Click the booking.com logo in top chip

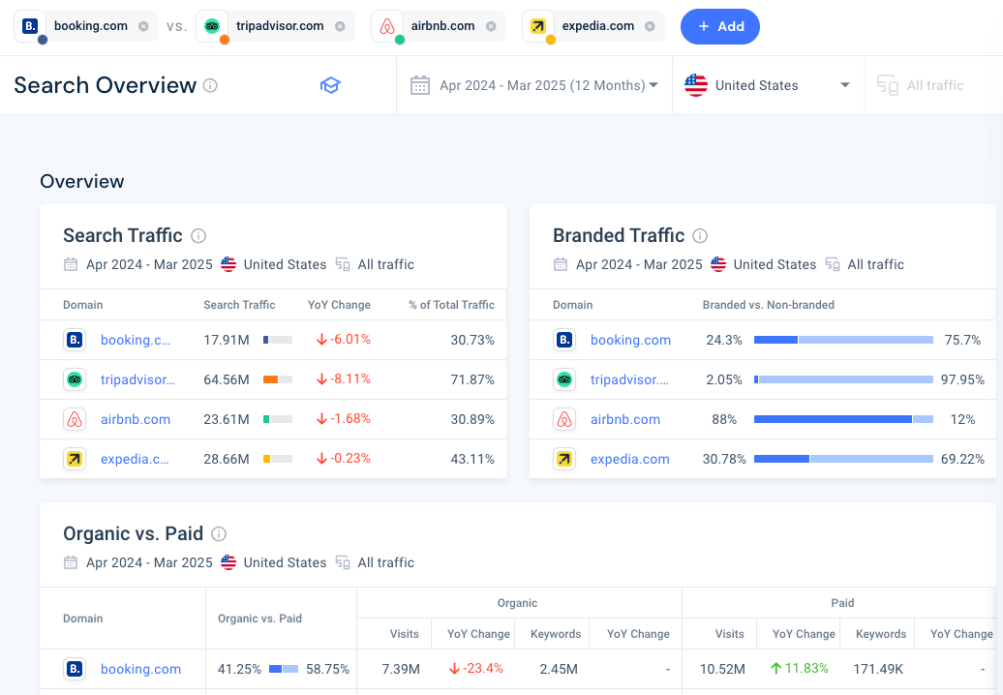point(30,26)
